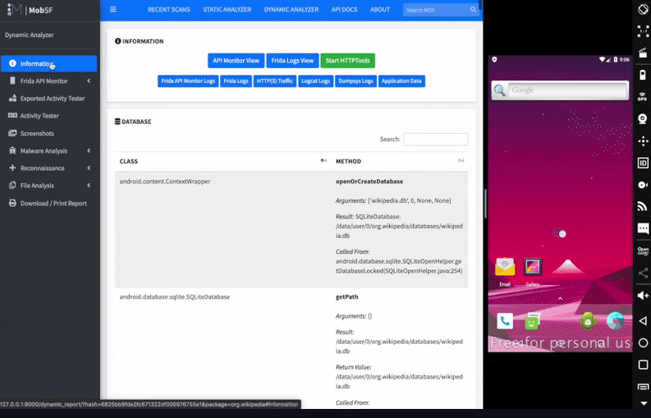Screen dimensions: 651x418
Task: Click green Start HTTPTools button
Action: pyautogui.click(x=347, y=61)
